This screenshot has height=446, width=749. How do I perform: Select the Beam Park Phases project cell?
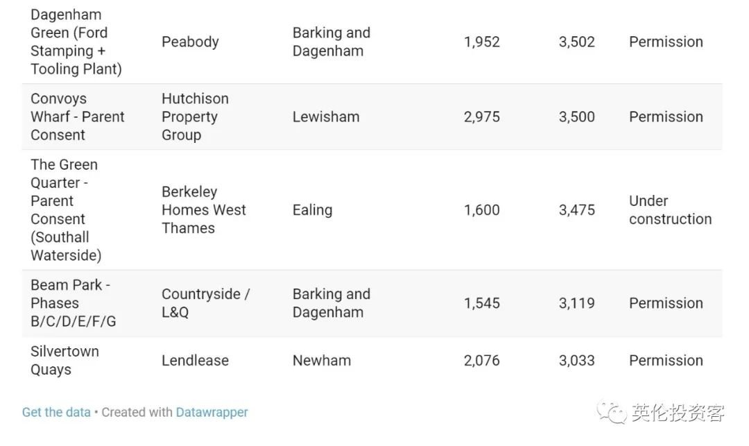click(x=73, y=302)
